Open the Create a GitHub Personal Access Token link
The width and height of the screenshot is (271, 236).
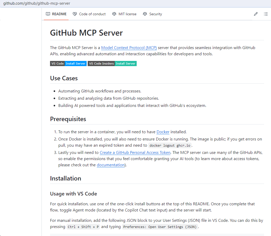tap(135, 152)
